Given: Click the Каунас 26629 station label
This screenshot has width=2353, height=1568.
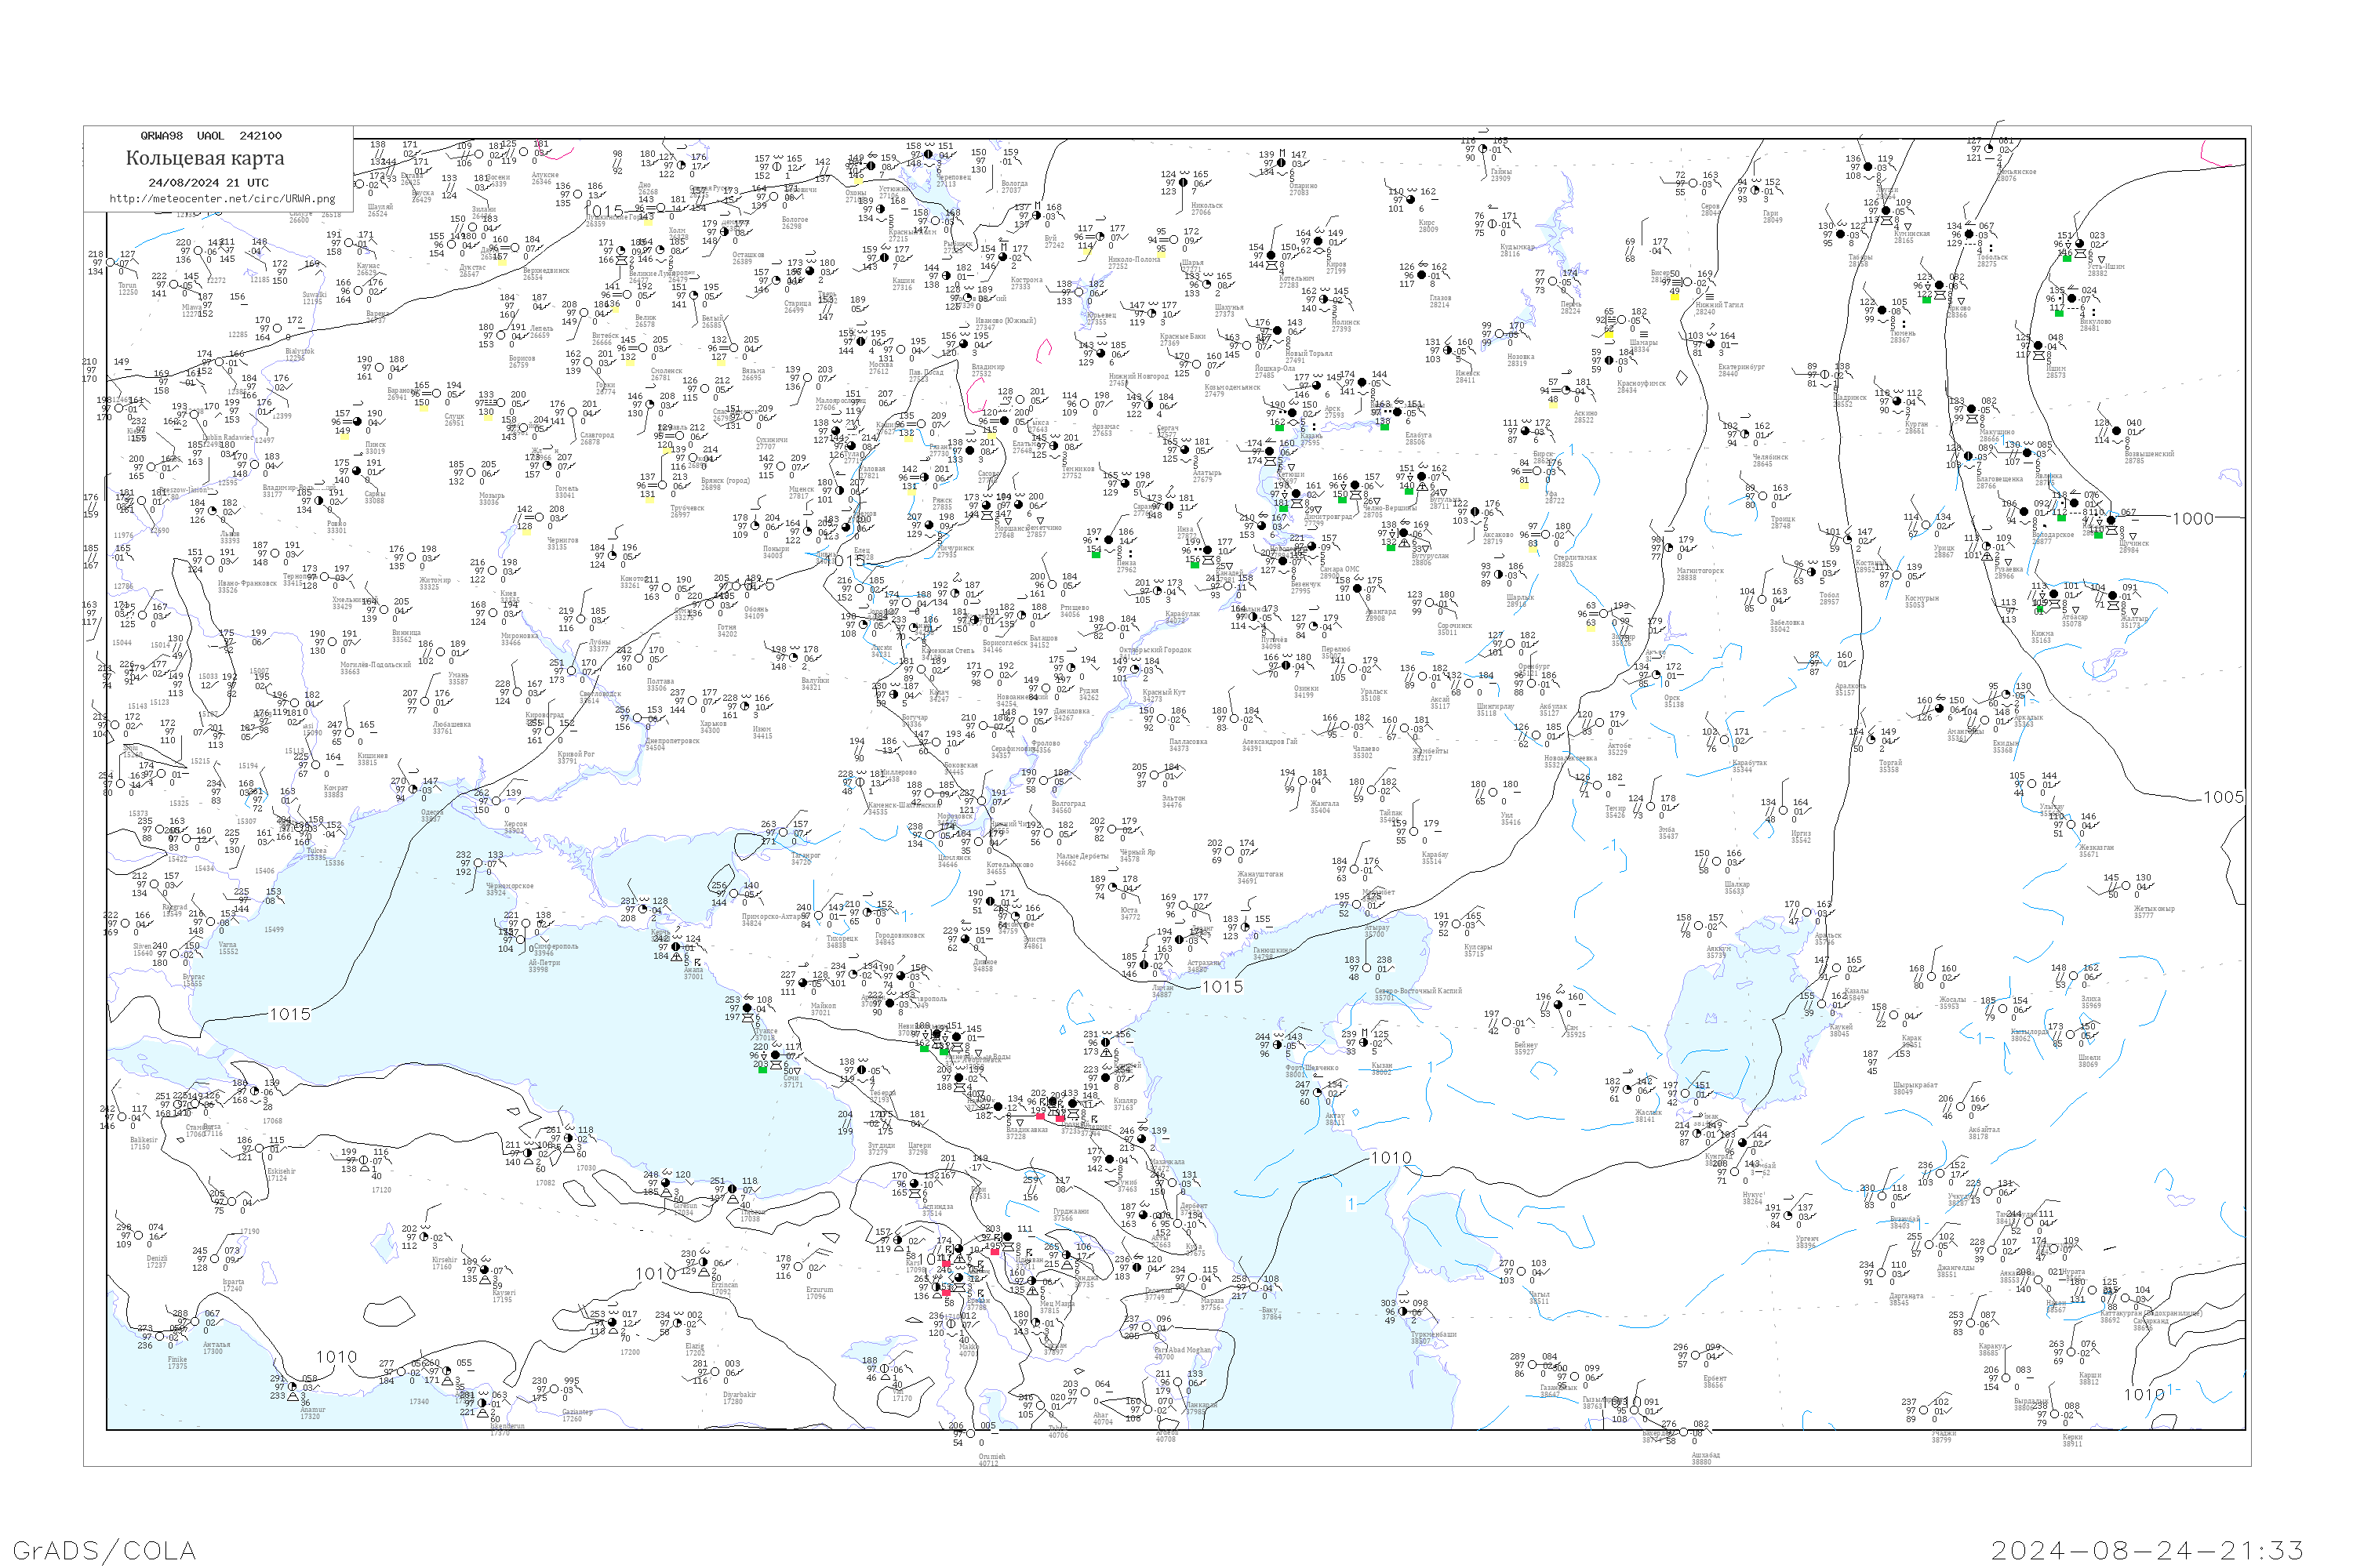Looking at the screenshot, I should (367, 269).
